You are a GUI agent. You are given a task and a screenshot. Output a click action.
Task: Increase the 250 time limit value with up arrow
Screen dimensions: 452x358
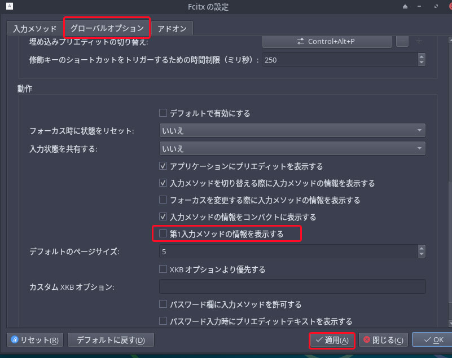pyautogui.click(x=422, y=57)
